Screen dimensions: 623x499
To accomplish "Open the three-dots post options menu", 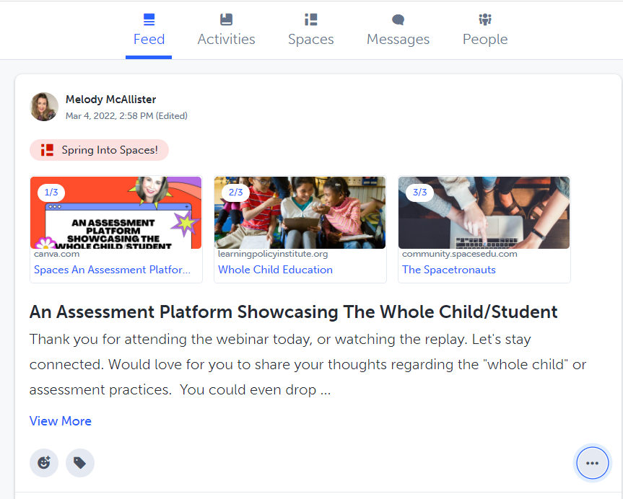I will click(x=592, y=463).
